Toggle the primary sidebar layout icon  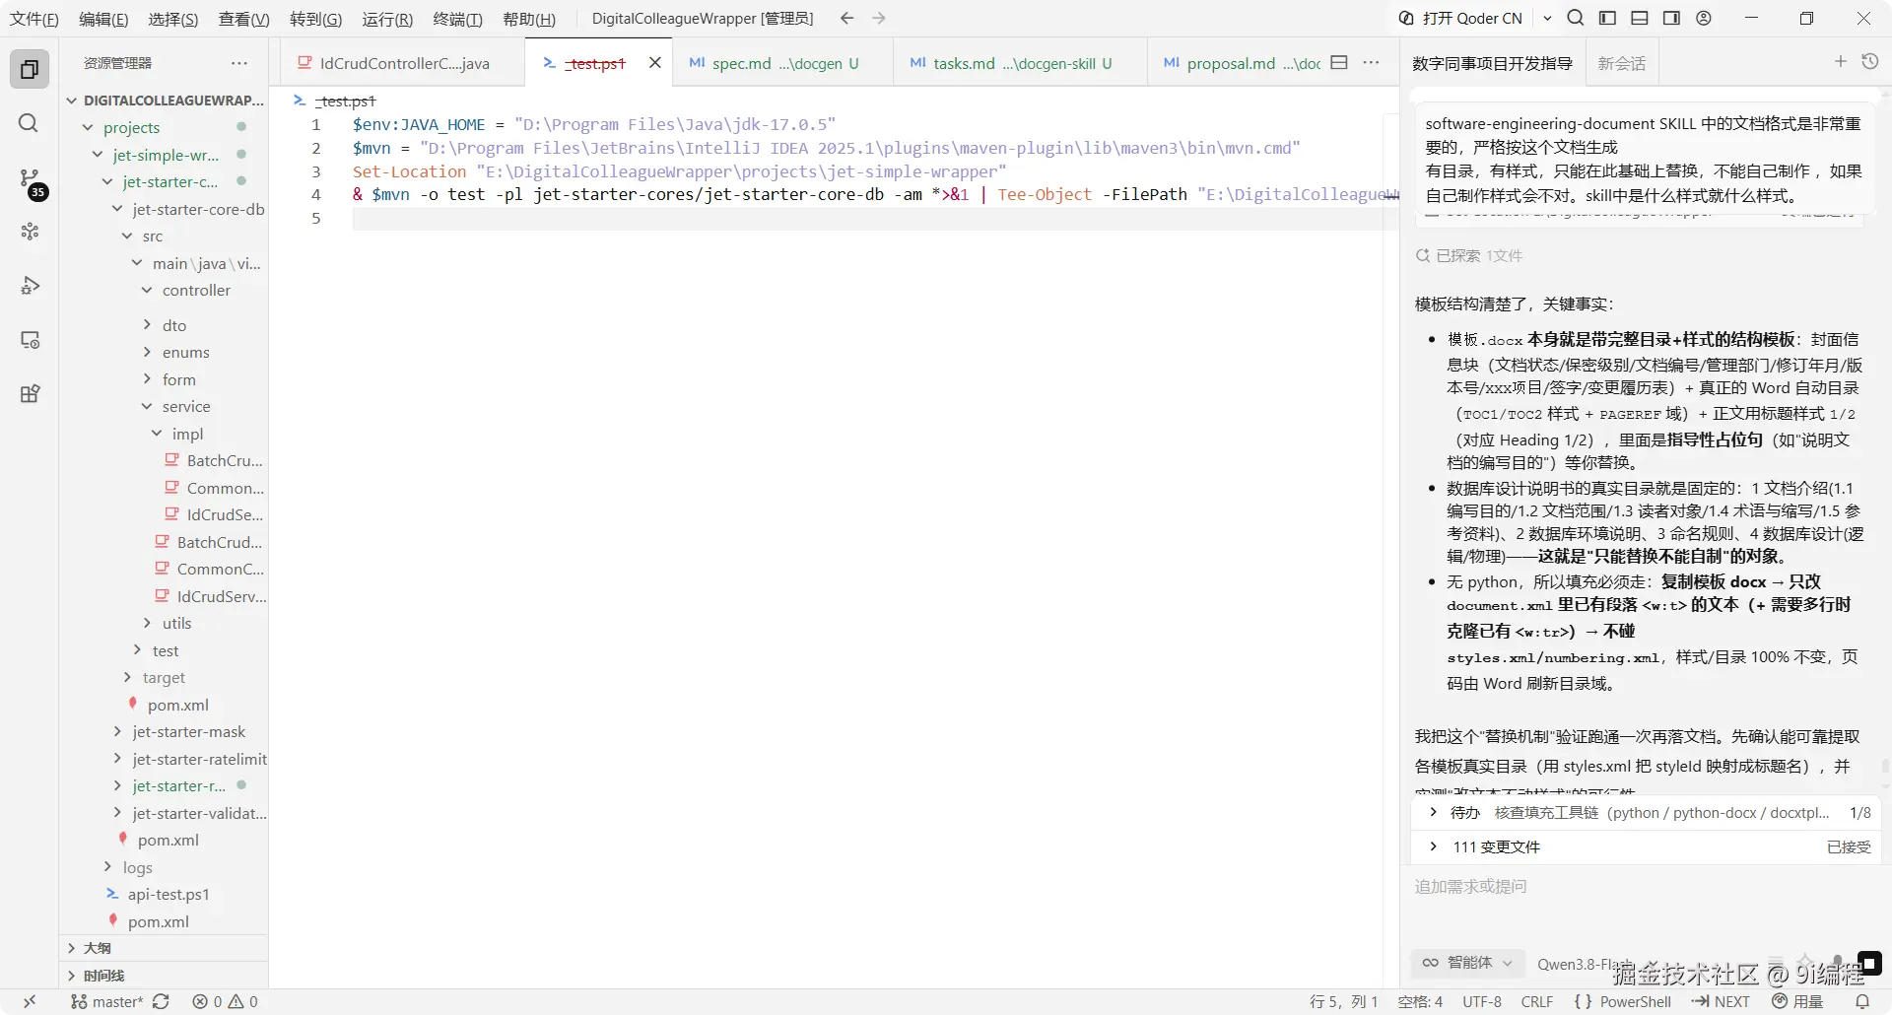[1607, 18]
